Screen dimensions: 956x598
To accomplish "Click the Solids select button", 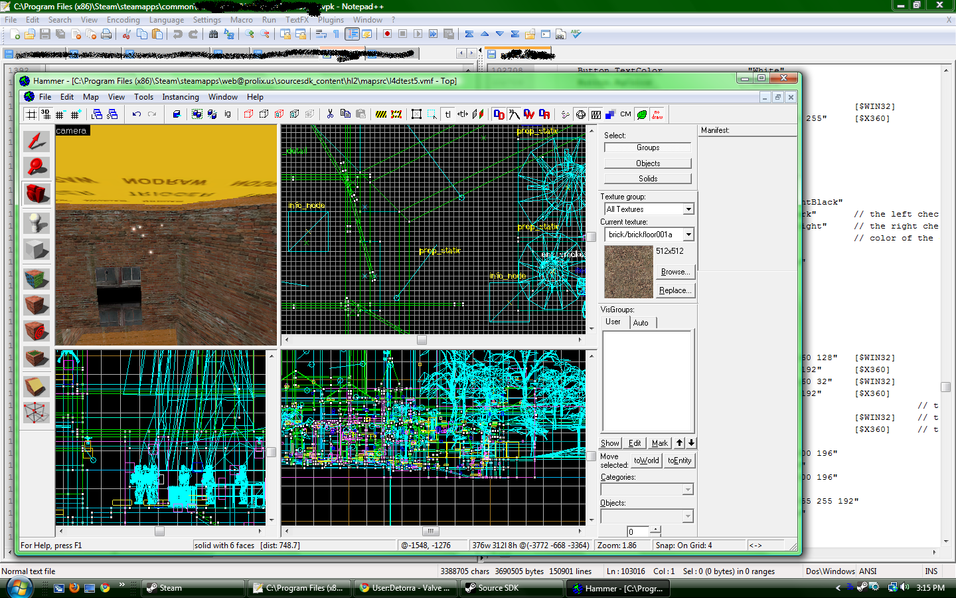I will point(648,179).
